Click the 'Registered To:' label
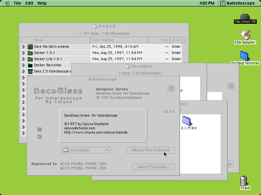The height and width of the screenshot is (195, 261). pos(45,164)
